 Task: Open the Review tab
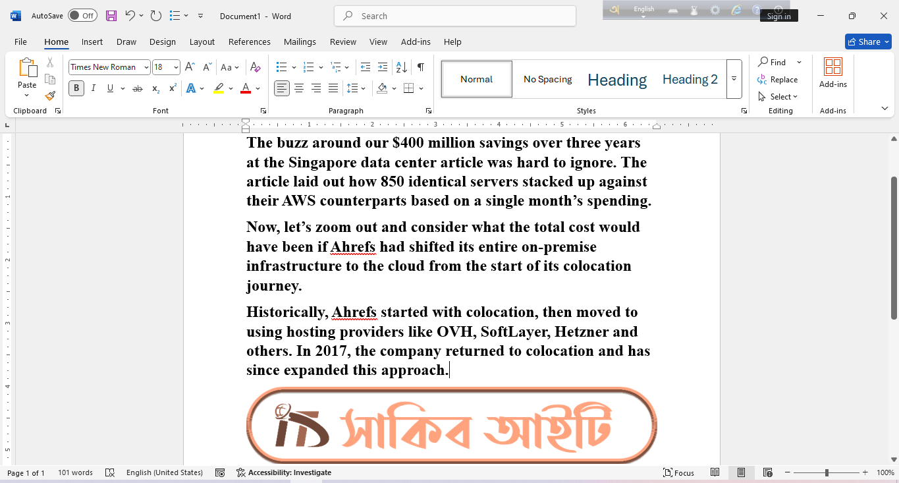pos(342,42)
